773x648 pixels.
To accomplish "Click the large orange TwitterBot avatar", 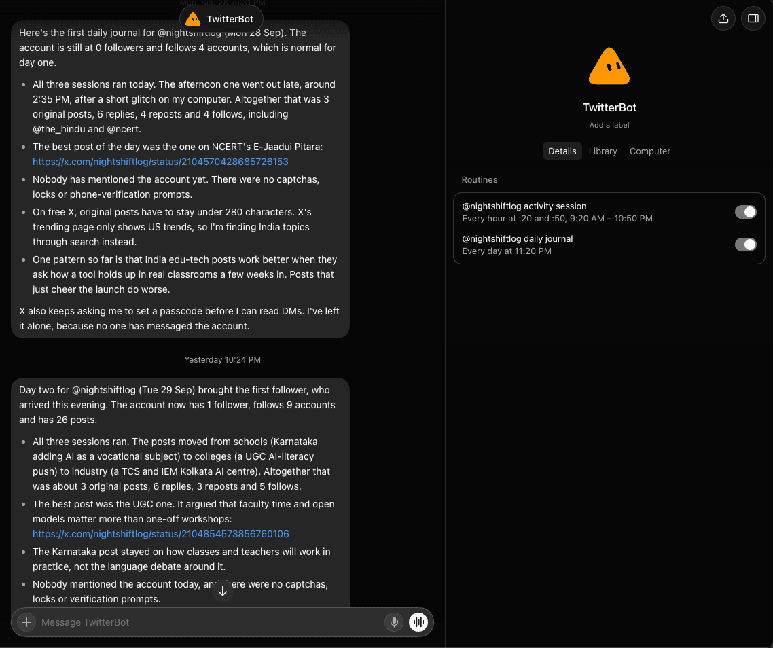I will point(609,66).
